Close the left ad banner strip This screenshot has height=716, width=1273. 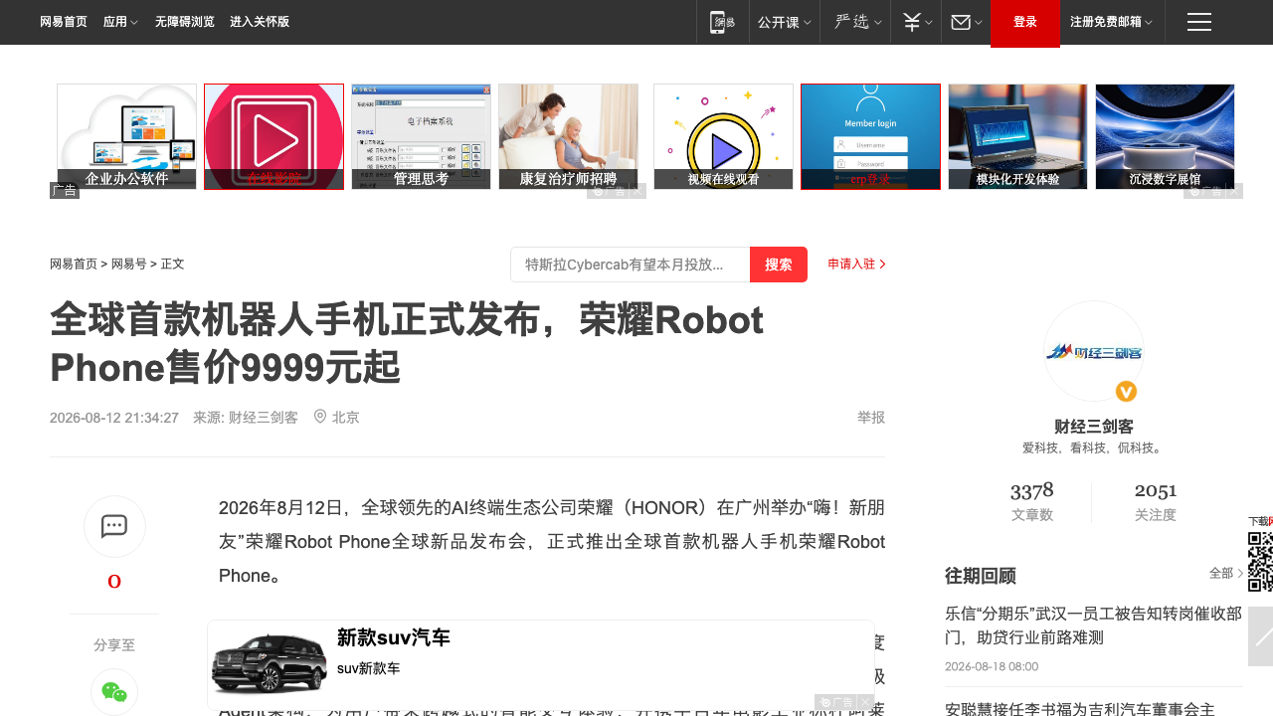click(x=637, y=191)
